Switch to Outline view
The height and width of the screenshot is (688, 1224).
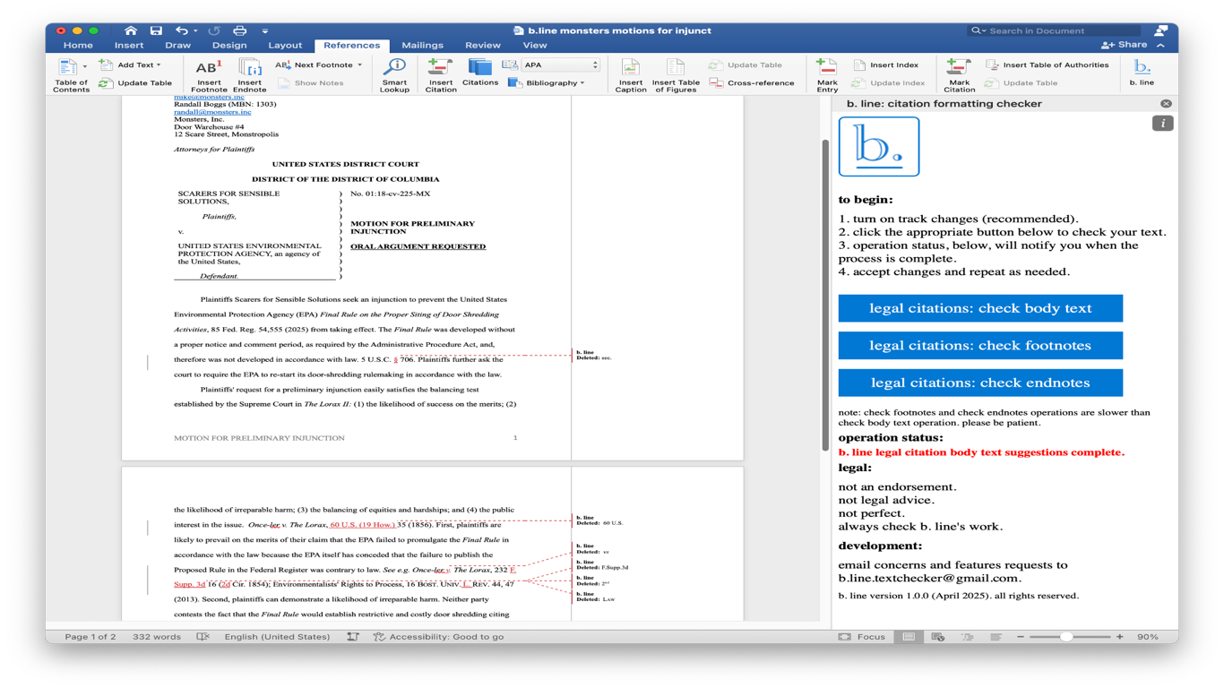coord(968,637)
